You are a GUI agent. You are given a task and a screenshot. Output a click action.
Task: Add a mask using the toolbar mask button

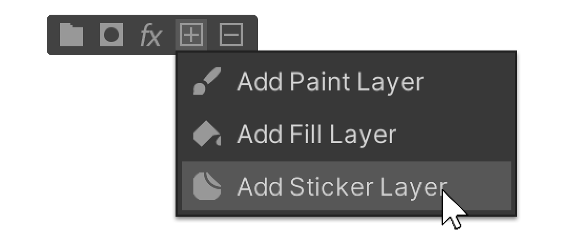click(x=111, y=35)
